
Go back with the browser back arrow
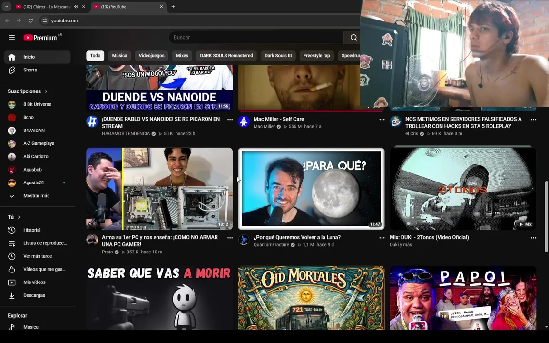point(7,20)
